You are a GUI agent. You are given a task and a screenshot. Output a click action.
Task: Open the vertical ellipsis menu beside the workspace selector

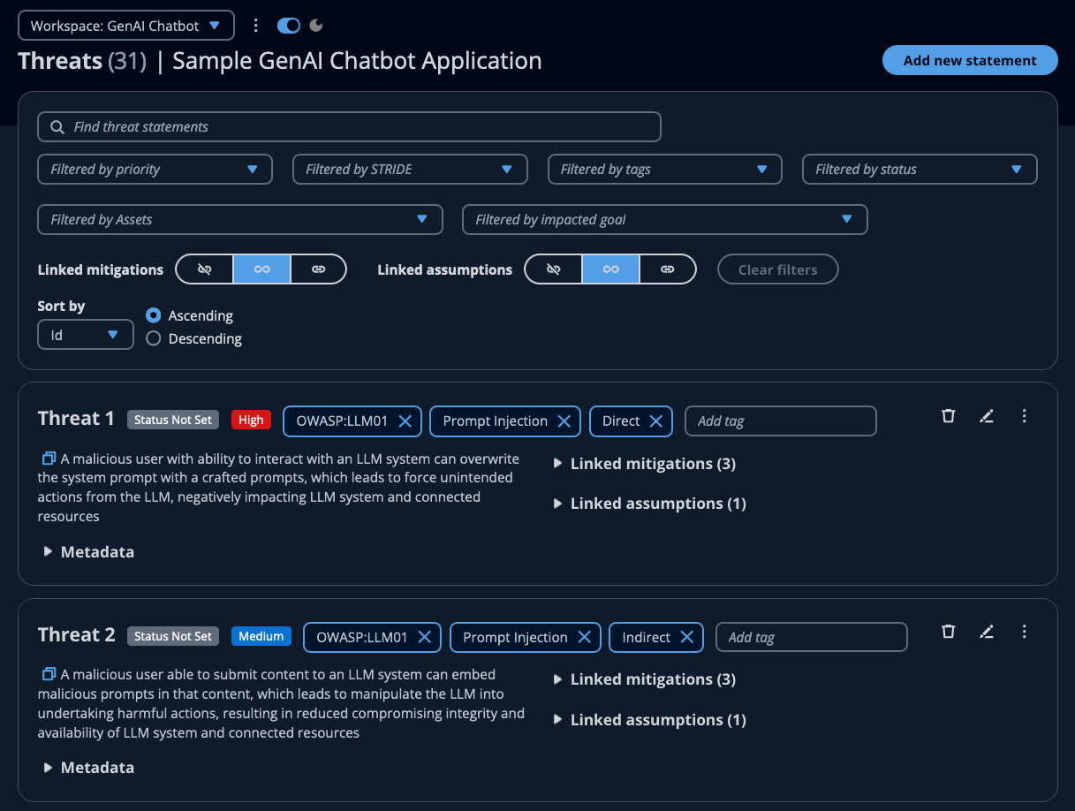255,25
